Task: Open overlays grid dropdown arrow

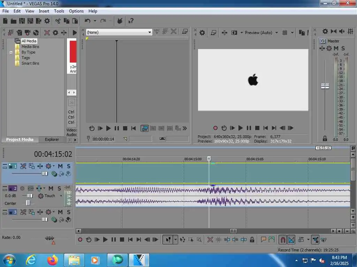Action: [292, 33]
